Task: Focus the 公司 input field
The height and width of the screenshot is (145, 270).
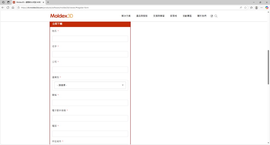Action: point(90,70)
